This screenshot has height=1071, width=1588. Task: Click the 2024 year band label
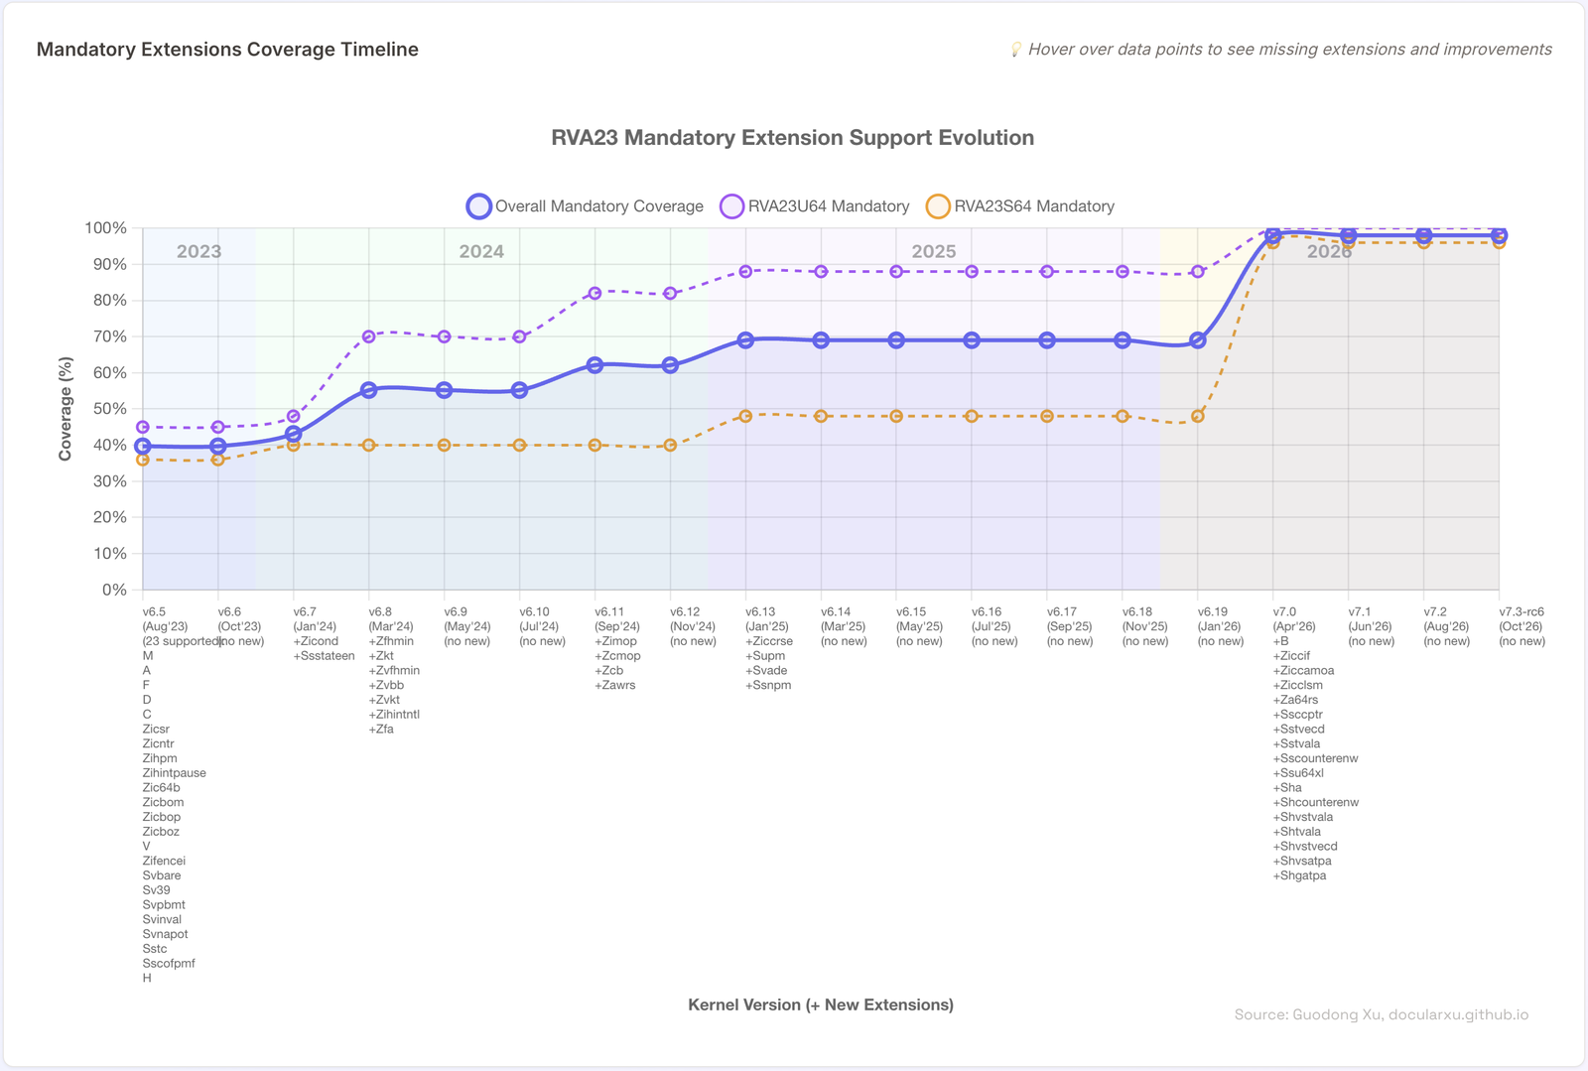click(x=481, y=252)
